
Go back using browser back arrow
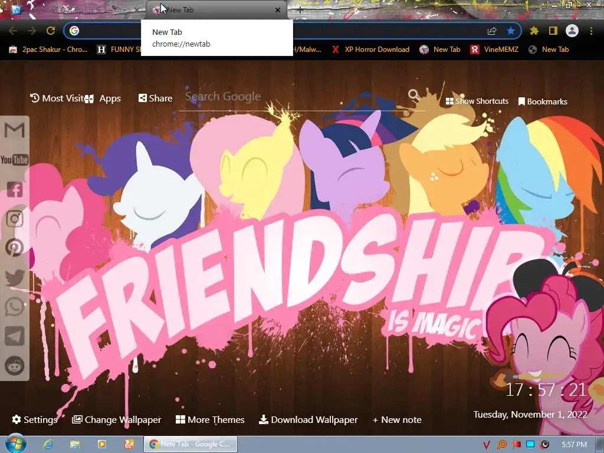point(13,31)
